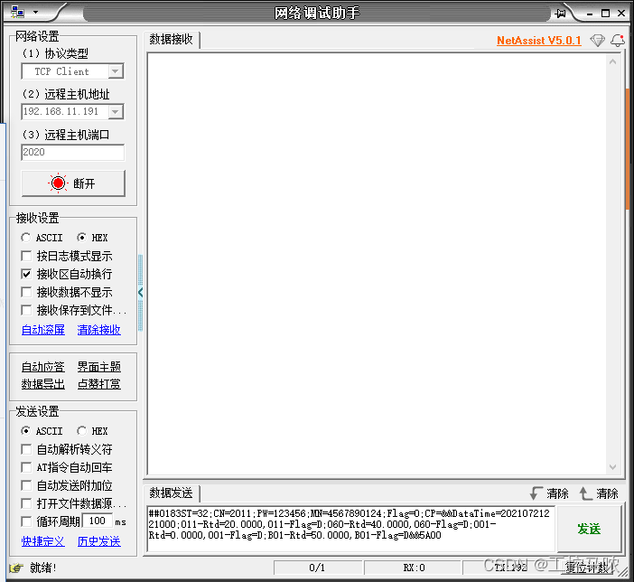Click the hand icon in status bar
The height and width of the screenshot is (582, 634).
16,568
